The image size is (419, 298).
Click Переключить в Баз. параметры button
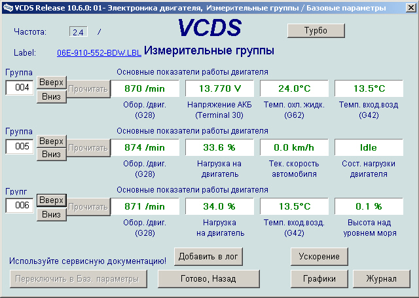click(79, 279)
